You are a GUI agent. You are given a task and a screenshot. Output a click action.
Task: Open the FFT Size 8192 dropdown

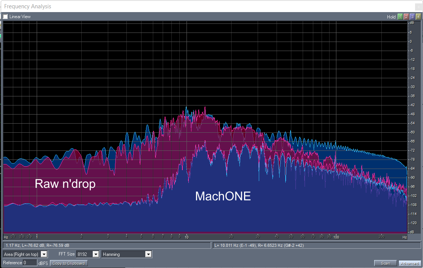[x=88, y=254]
